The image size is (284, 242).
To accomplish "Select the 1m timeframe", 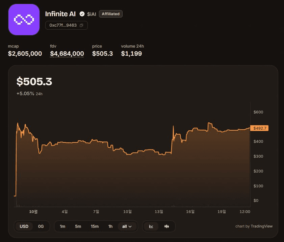I will coord(62,226).
